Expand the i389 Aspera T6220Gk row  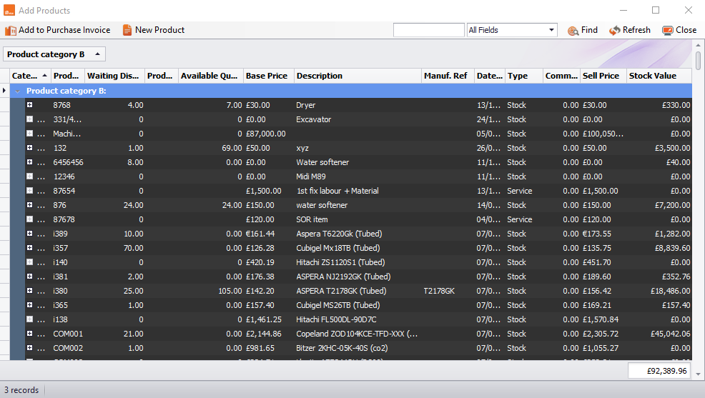point(30,234)
